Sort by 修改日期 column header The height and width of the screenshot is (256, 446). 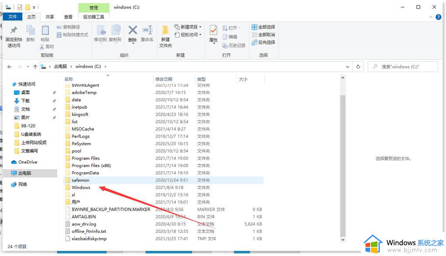click(164, 79)
